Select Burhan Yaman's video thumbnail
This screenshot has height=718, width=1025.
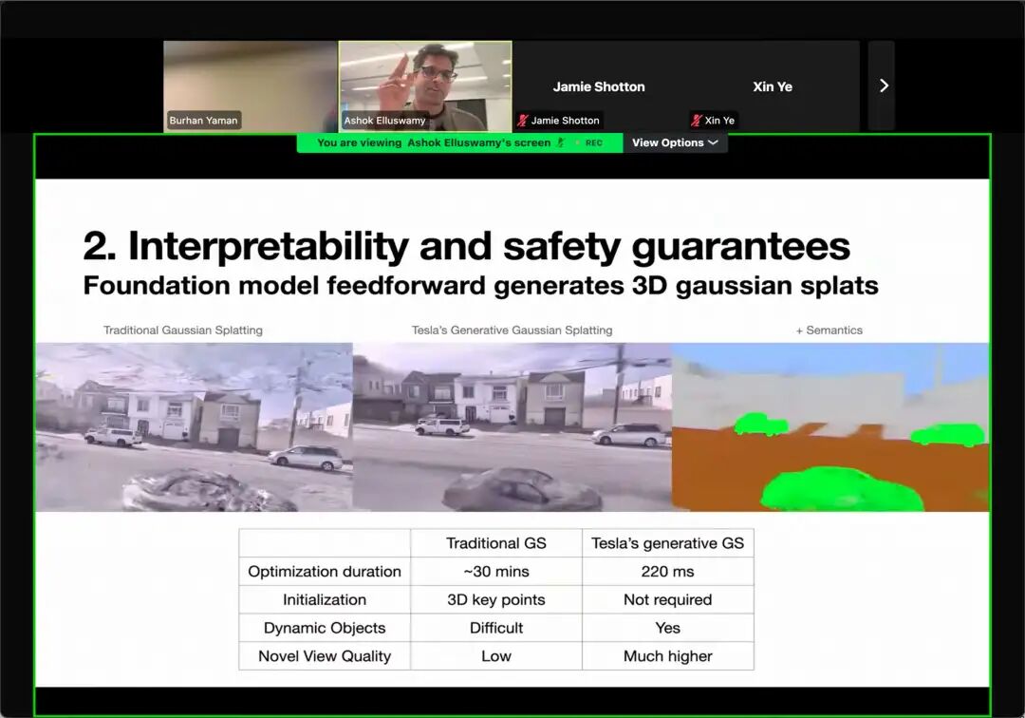[x=251, y=86]
